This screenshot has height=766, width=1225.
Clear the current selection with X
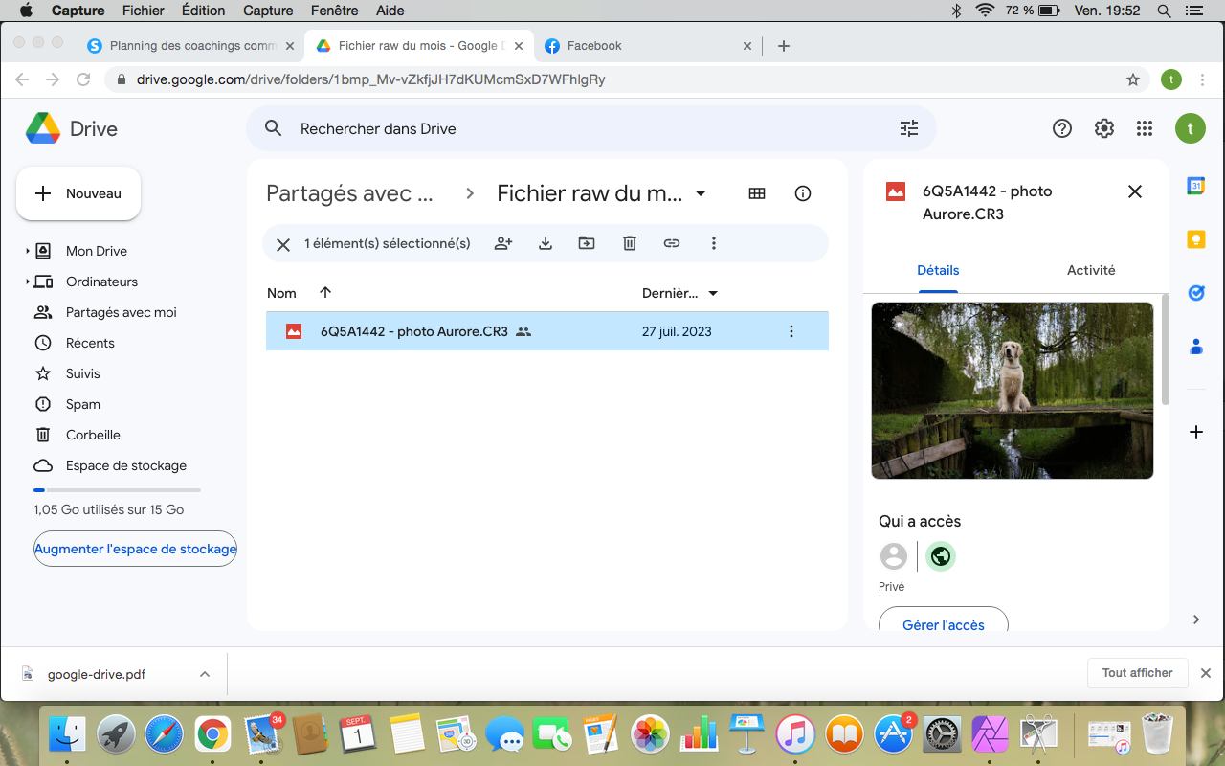click(x=283, y=244)
